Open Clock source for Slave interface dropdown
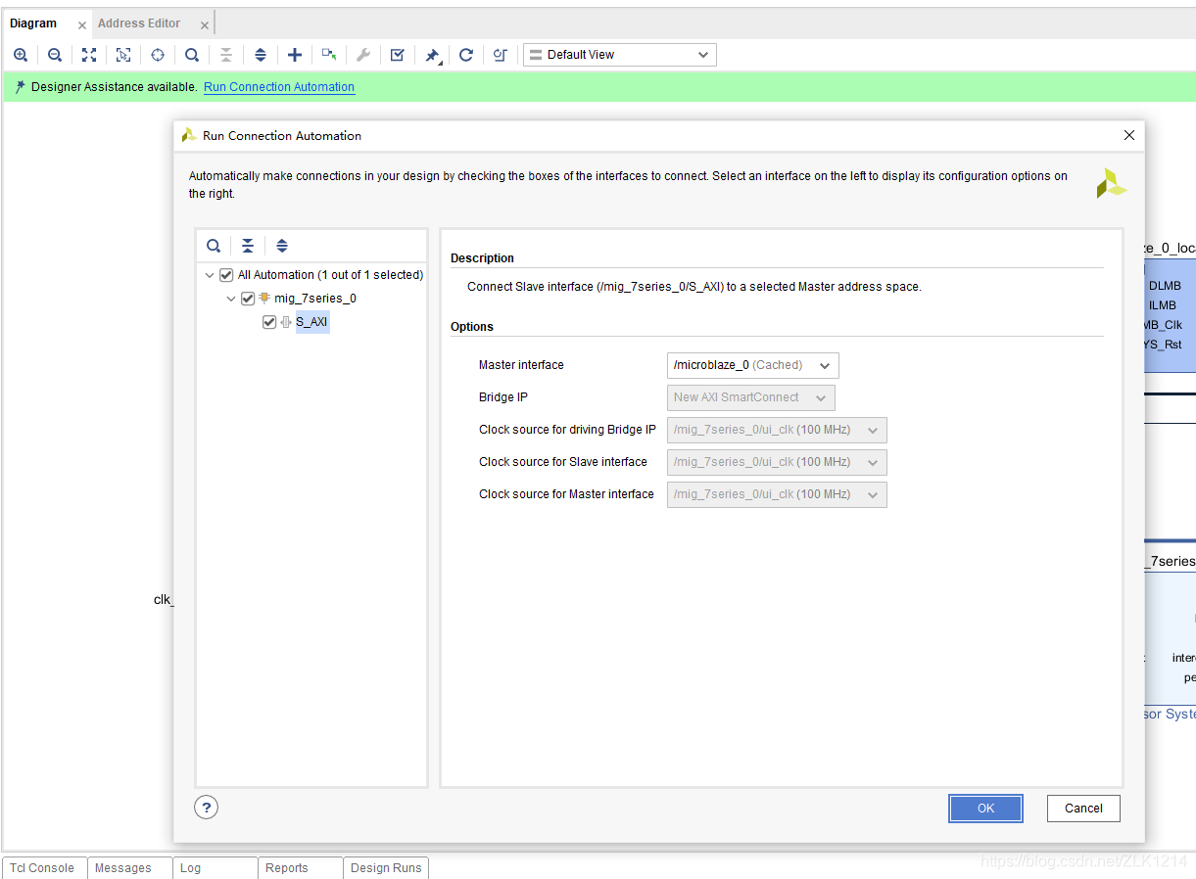This screenshot has width=1196, height=879. tap(777, 462)
